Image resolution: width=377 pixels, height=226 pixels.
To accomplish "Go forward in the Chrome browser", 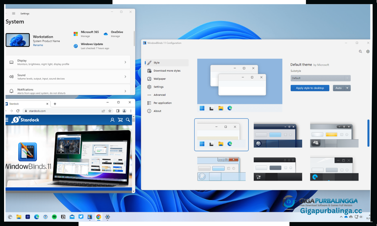I will click(x=11, y=111).
